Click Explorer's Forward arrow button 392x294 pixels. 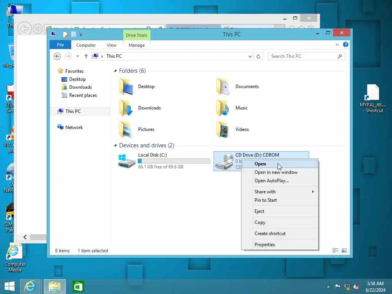click(x=68, y=56)
